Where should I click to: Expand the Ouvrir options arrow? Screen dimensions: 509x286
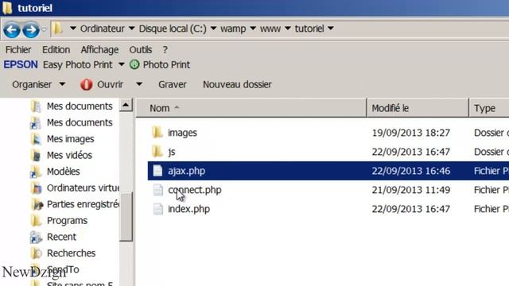click(x=139, y=84)
